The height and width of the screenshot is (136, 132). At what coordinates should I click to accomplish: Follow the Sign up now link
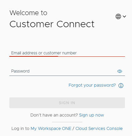[92, 115]
